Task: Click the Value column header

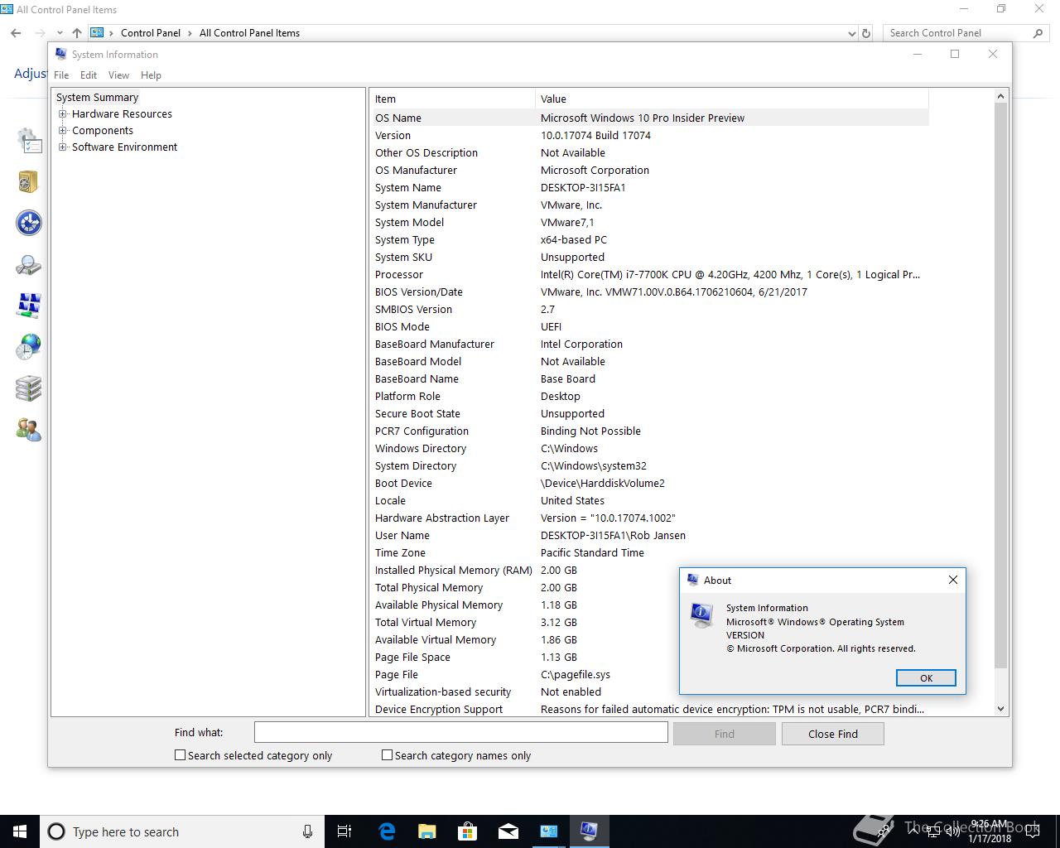Action: [732, 99]
